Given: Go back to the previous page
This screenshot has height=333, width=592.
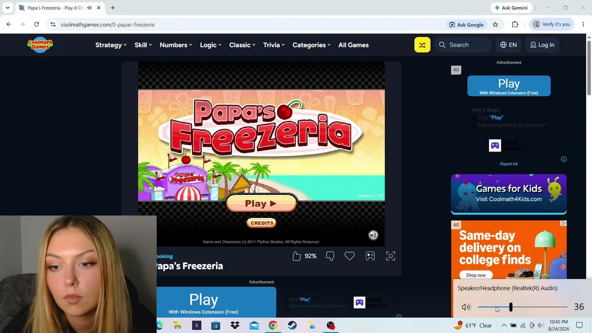Looking at the screenshot, I should pos(9,25).
